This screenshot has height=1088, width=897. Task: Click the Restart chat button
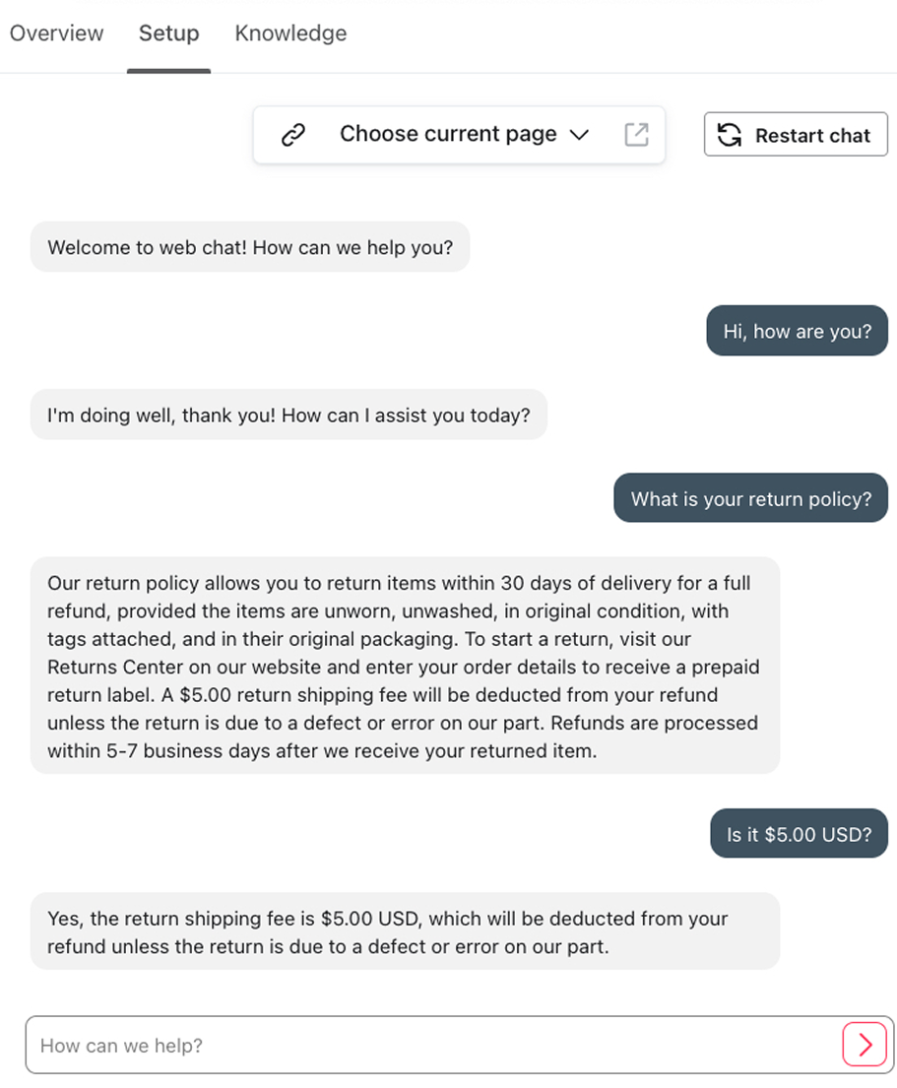point(796,134)
